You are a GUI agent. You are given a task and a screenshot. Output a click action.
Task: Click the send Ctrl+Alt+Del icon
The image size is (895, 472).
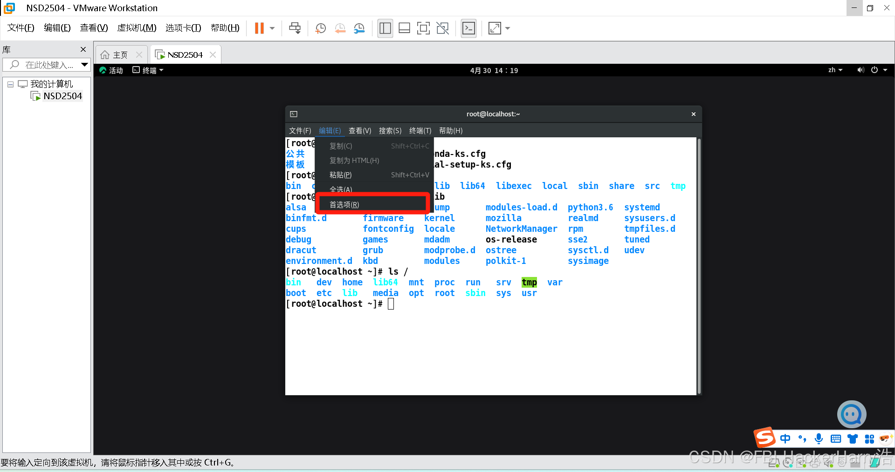pos(295,28)
